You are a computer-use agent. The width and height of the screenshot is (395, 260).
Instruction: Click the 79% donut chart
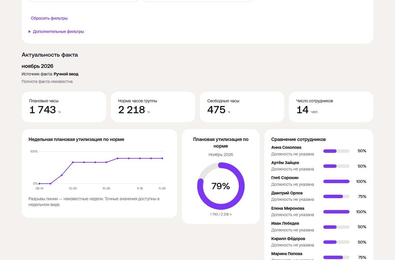tap(221, 186)
